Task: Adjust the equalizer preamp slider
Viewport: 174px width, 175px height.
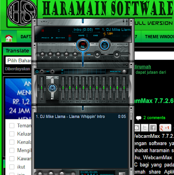Action: (42, 88)
